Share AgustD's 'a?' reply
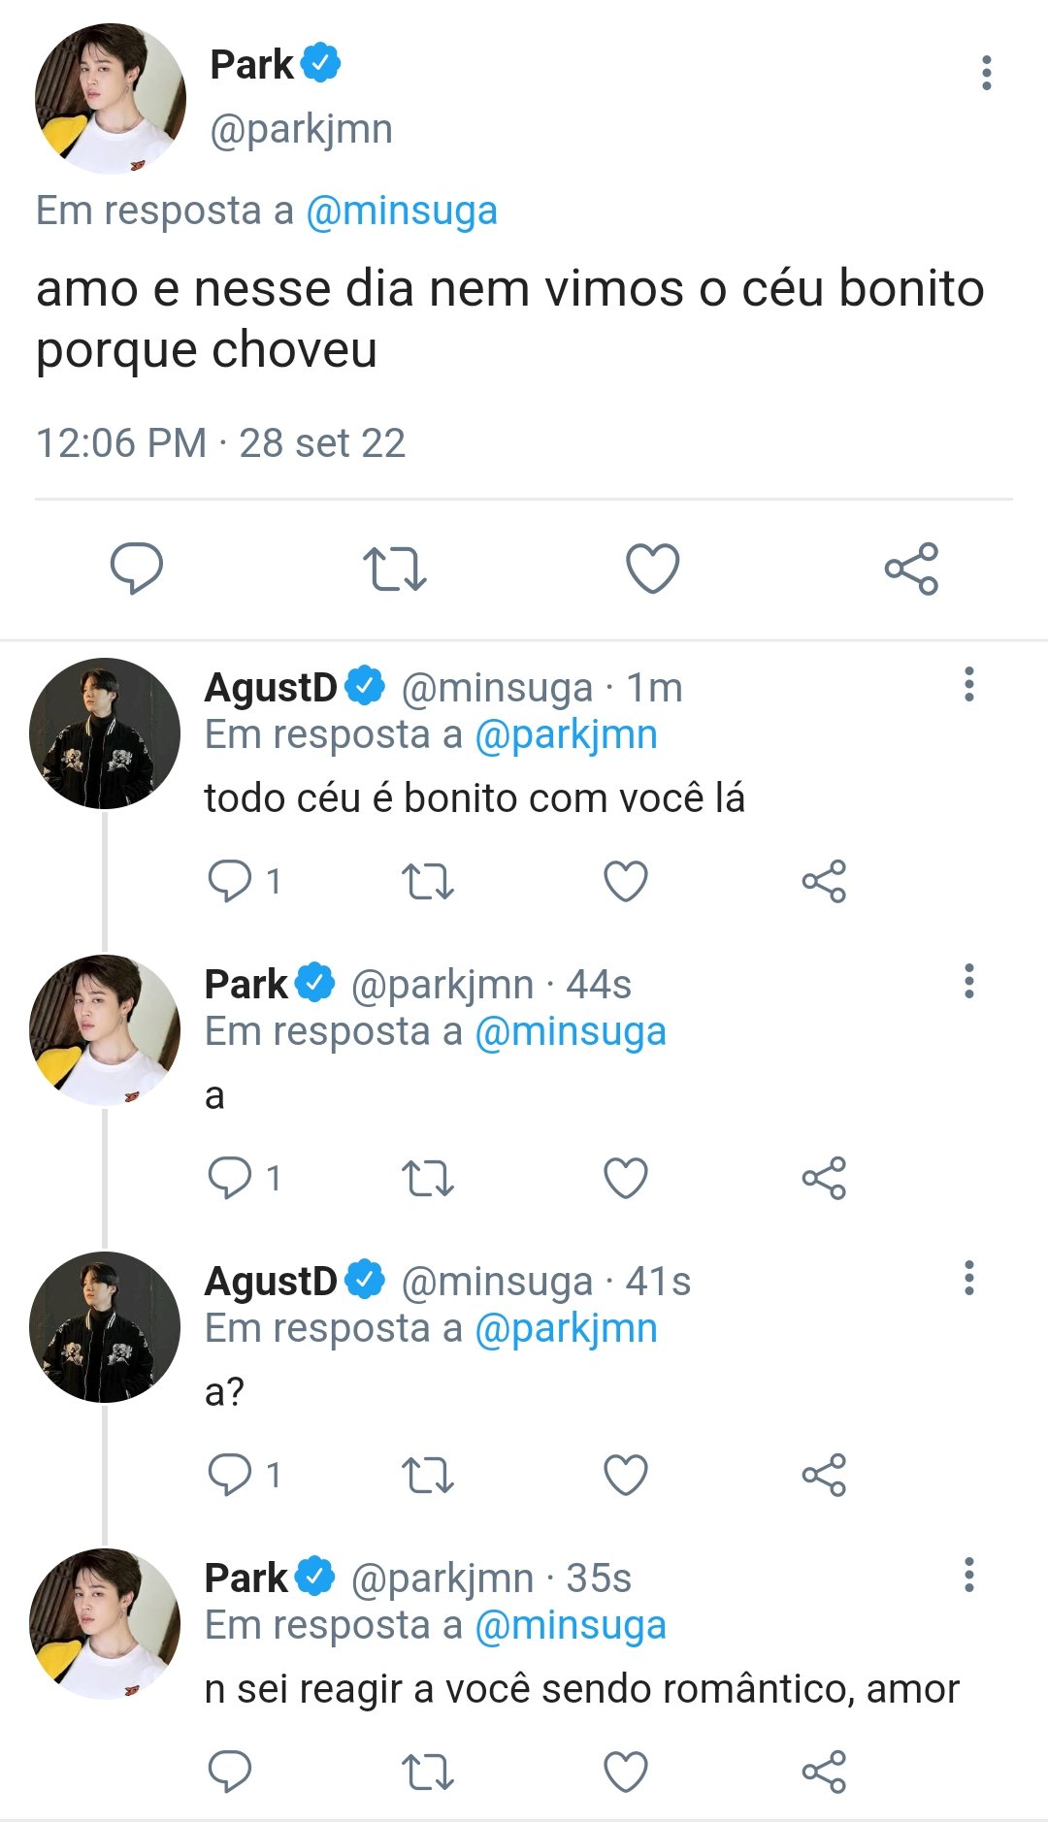Viewport: 1048px width, 1822px height. tap(824, 1475)
